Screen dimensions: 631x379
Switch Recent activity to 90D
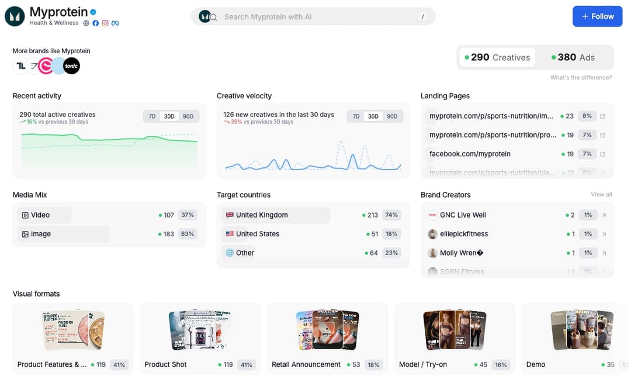click(x=188, y=116)
